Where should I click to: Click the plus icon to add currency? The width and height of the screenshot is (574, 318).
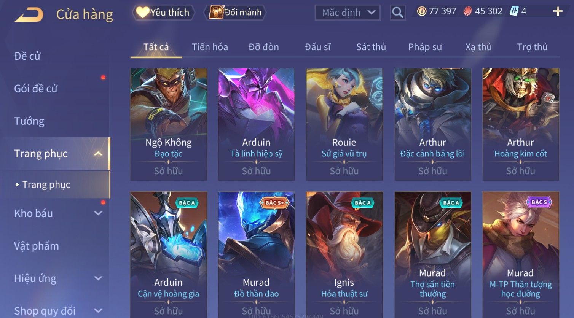tap(558, 11)
